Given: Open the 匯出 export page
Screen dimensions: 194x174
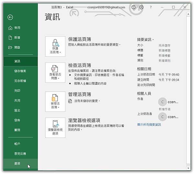Looking at the screenshot, I should 21,110.
